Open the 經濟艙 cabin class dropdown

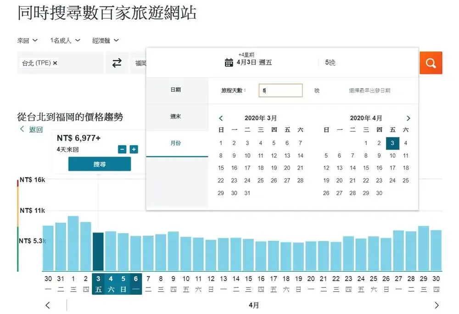106,40
